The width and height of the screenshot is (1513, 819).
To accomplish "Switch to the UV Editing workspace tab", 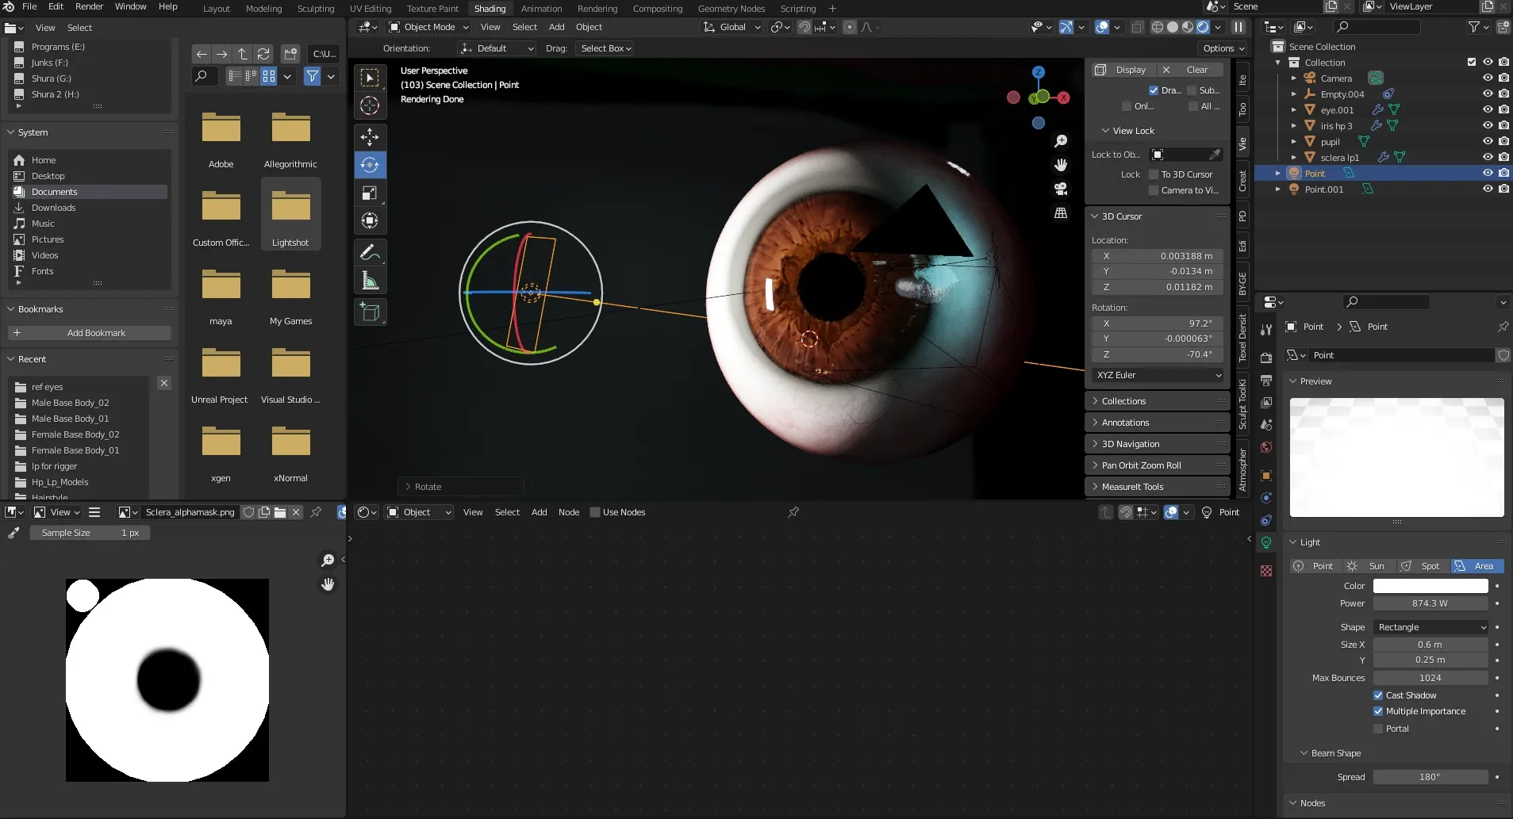I will coord(371,9).
